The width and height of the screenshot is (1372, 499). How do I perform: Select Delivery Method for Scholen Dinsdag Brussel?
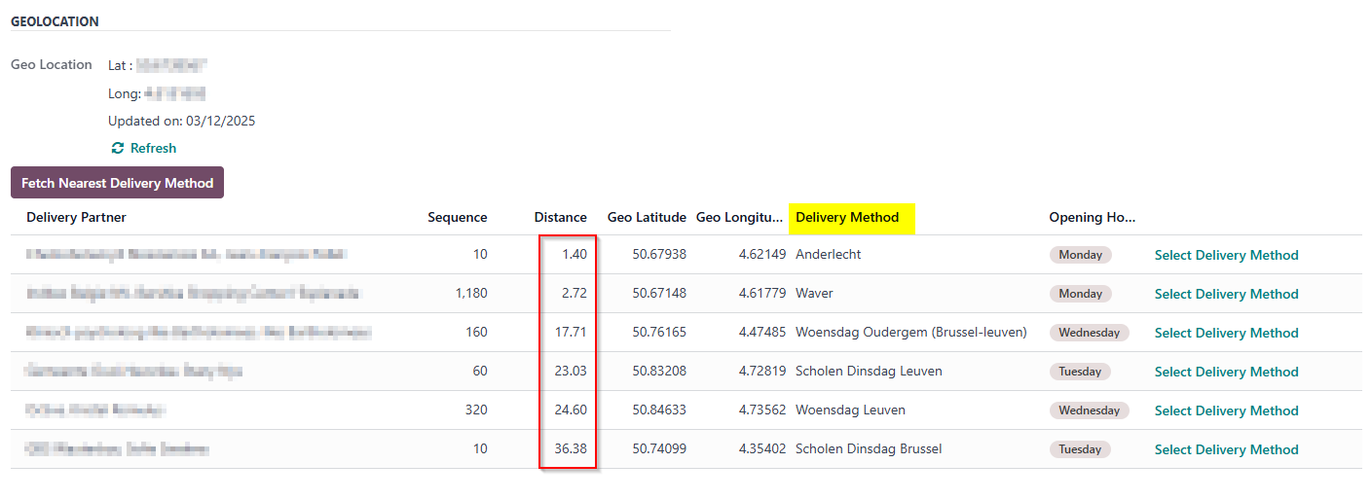(1226, 449)
